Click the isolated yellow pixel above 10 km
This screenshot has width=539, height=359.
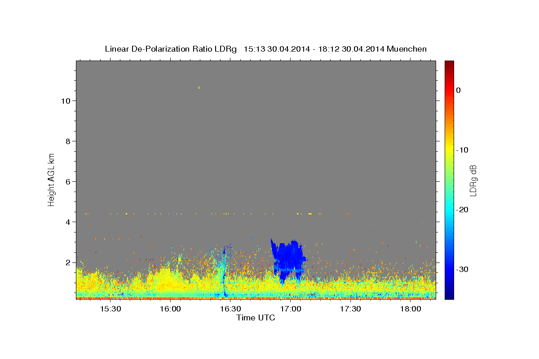point(199,88)
